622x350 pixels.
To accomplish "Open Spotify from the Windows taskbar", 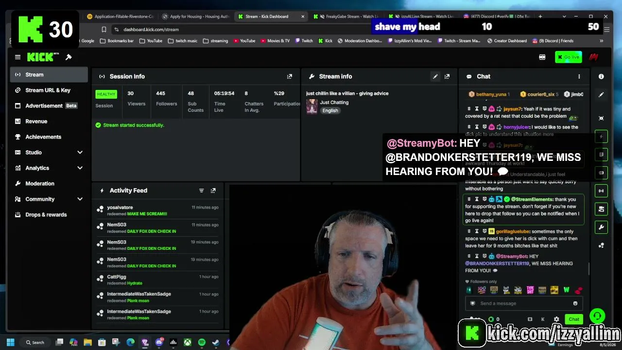I will [202, 342].
